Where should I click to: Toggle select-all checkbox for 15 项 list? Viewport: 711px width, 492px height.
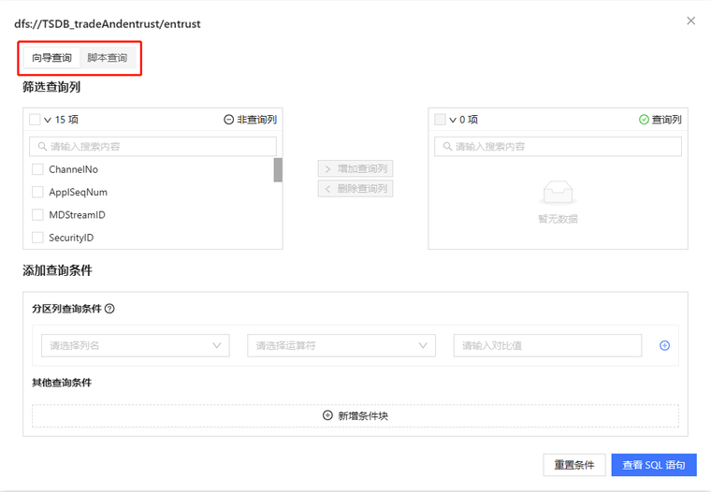[35, 120]
